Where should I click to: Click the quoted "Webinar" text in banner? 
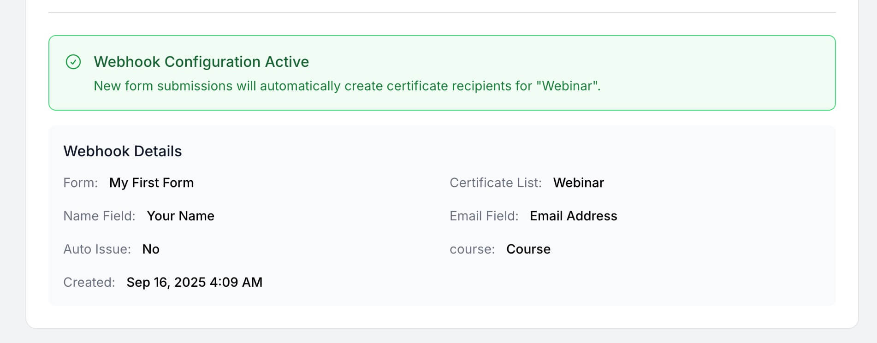point(567,86)
